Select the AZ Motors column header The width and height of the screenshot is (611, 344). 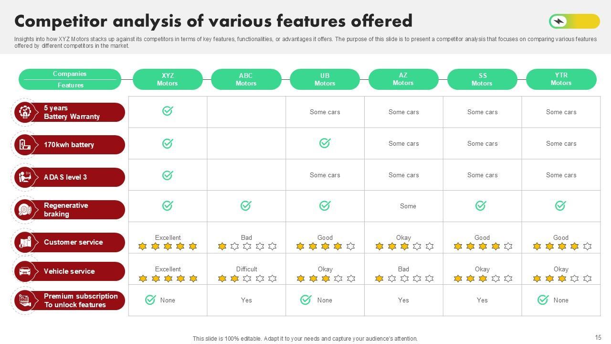coord(403,79)
